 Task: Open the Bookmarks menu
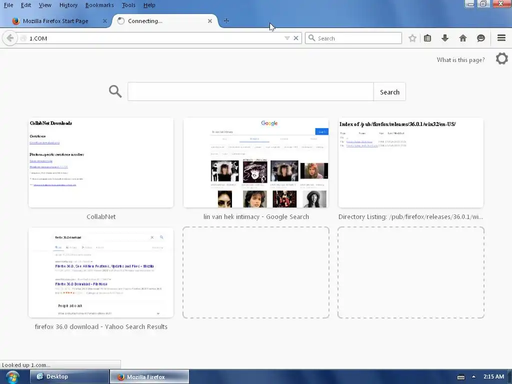coord(99,5)
